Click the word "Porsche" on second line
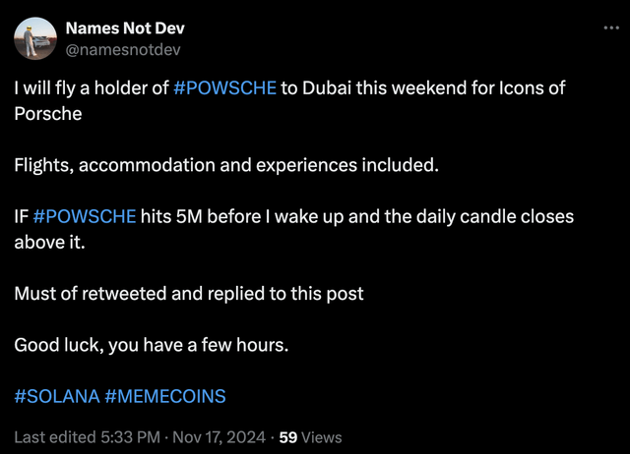 pyautogui.click(x=47, y=114)
